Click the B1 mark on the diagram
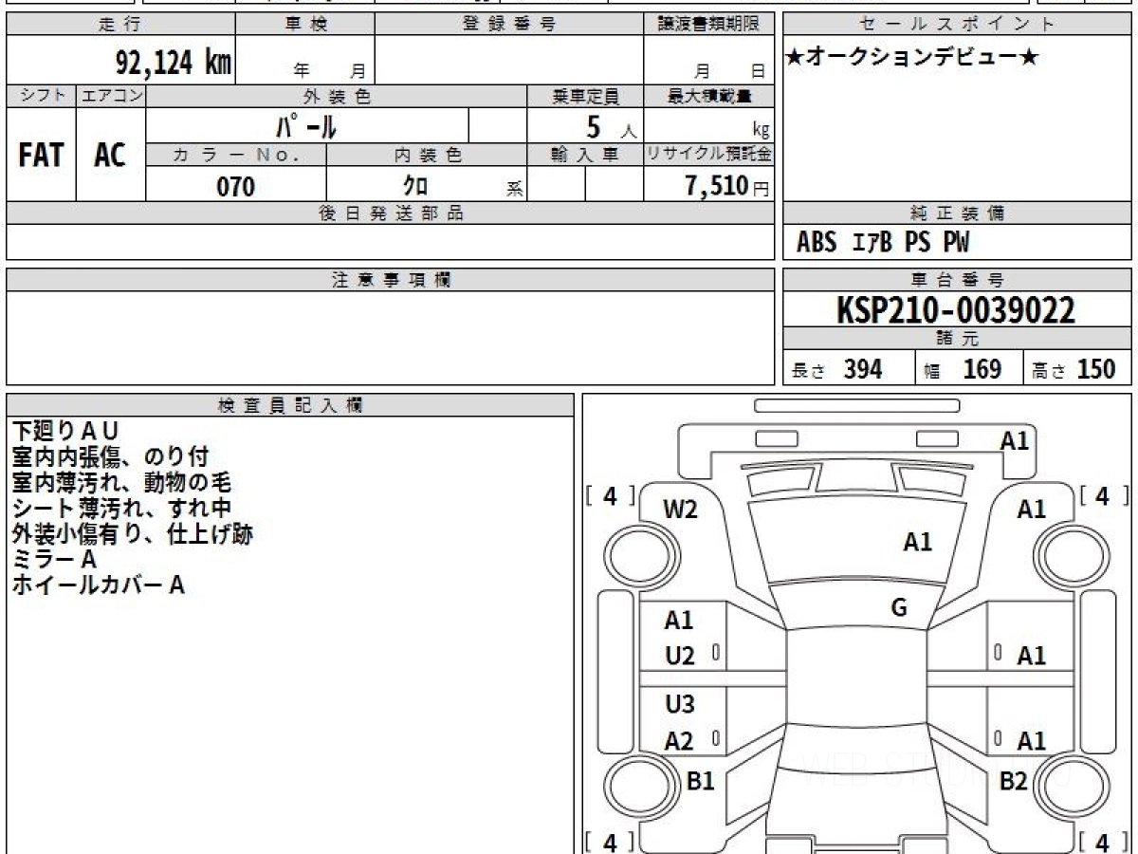The height and width of the screenshot is (854, 1138). (700, 781)
